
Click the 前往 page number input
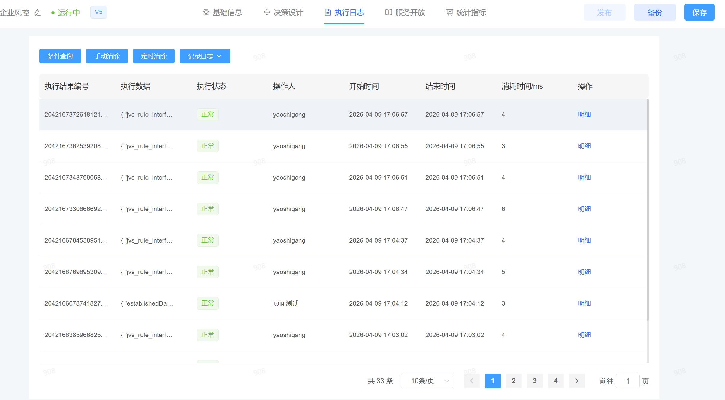coord(627,381)
